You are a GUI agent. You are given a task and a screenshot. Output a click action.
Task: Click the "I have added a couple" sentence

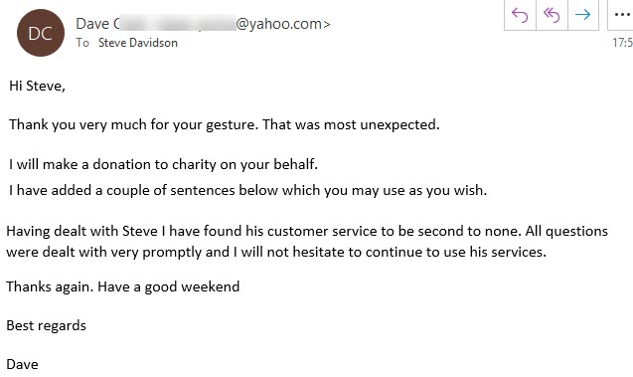247,190
